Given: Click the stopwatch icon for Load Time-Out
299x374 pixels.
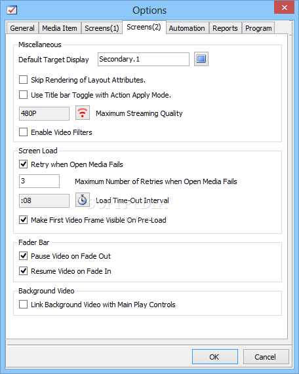Looking at the screenshot, I should pos(83,200).
